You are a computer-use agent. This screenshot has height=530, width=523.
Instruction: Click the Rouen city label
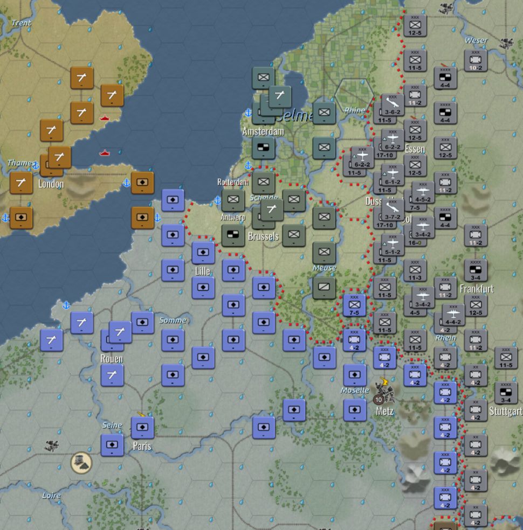click(x=112, y=359)
